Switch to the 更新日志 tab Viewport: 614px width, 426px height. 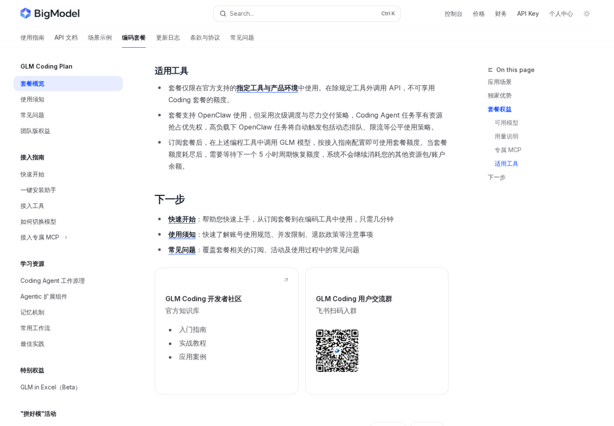168,37
